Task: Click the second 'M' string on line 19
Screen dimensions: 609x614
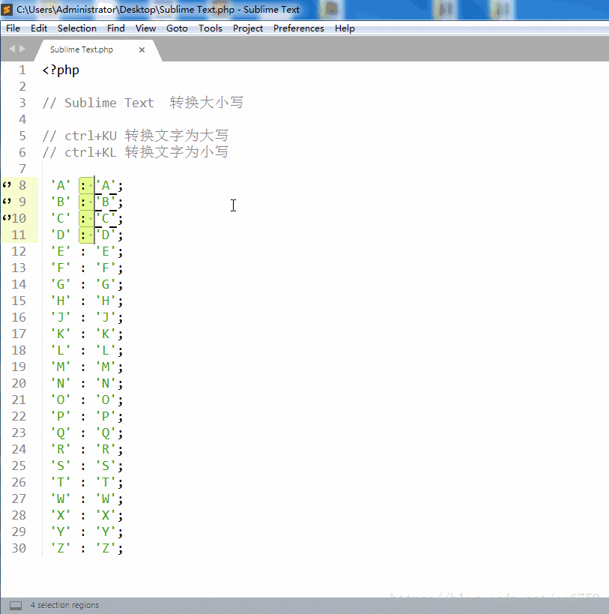Action: click(x=106, y=367)
